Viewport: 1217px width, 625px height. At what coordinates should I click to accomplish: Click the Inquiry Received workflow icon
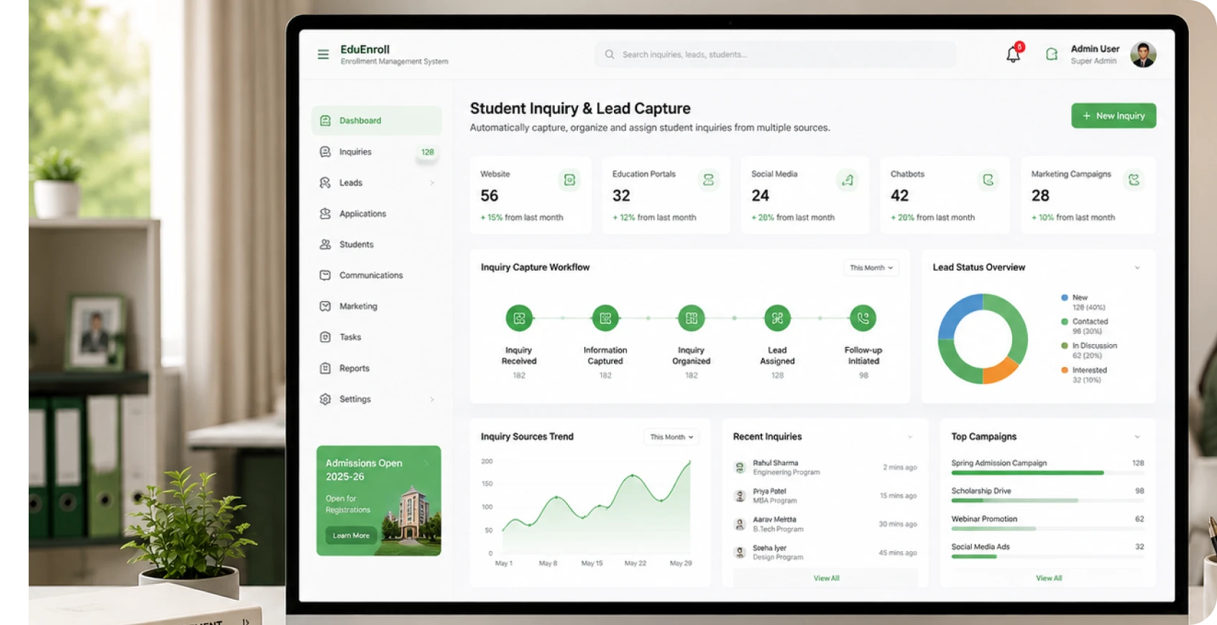click(519, 318)
